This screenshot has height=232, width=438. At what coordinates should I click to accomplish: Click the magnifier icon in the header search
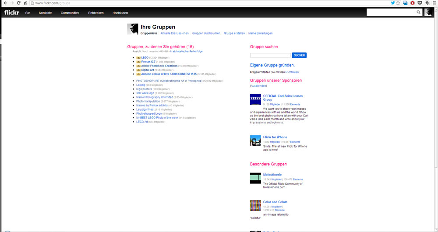[419, 13]
